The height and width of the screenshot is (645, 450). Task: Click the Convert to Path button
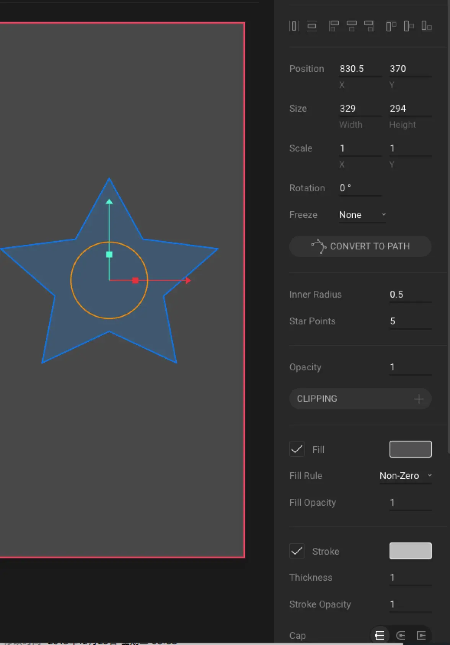click(x=360, y=246)
